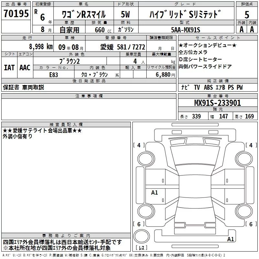This screenshot has height=259, width=259.
Task: Select the D席シートヒーター line
Action: pos(200,59)
